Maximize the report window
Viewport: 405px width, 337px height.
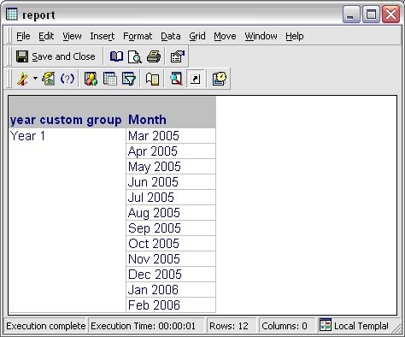point(371,15)
